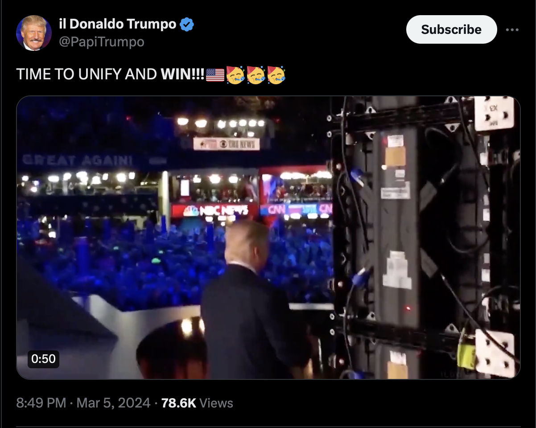This screenshot has width=536, height=428.
Task: Click the 0:50 video duration badge
Action: pyautogui.click(x=43, y=358)
